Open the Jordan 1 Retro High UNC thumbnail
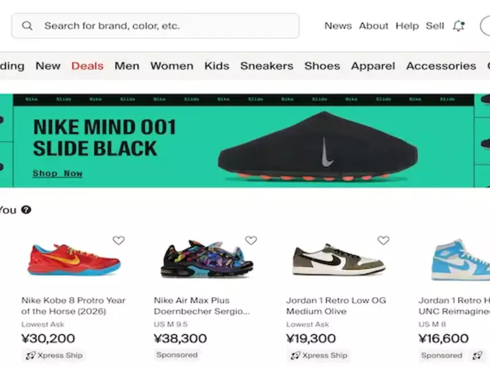 [459, 259]
